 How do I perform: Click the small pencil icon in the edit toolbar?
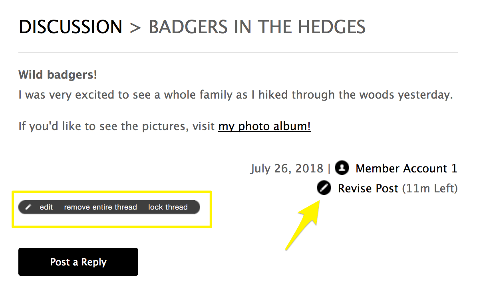tap(28, 207)
